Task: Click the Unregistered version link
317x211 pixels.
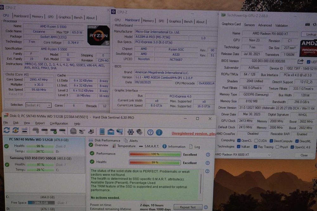Action: (193, 133)
